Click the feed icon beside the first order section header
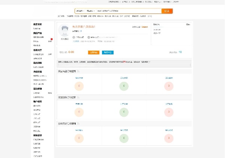 pos(78,71)
